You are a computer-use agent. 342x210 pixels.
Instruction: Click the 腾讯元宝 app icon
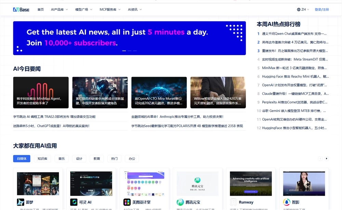pos(180,202)
